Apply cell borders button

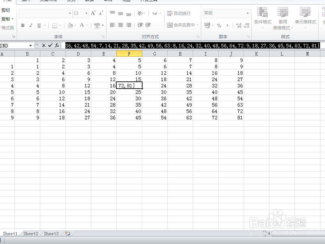coord(54,25)
